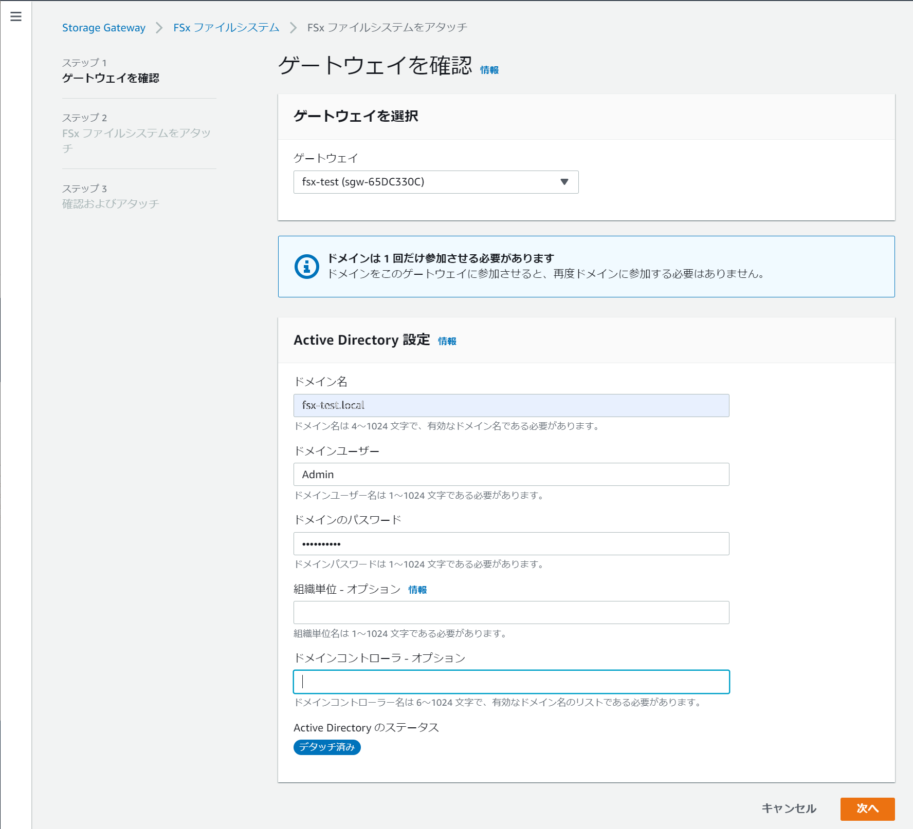Click 情報 link next to 組織単位

[417, 590]
